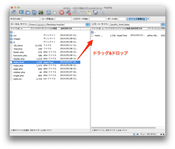Click the gear icon in status bar
This screenshot has width=175, height=149.
coord(134,134)
